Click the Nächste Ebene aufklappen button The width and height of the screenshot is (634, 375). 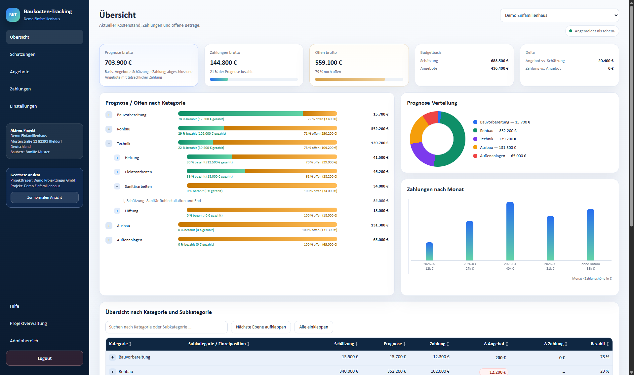click(261, 327)
